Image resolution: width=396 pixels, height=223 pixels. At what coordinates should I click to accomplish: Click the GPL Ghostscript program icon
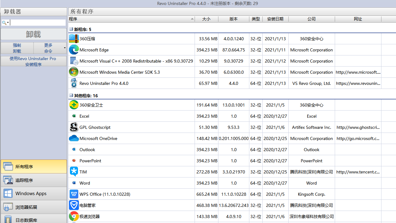[74, 127]
